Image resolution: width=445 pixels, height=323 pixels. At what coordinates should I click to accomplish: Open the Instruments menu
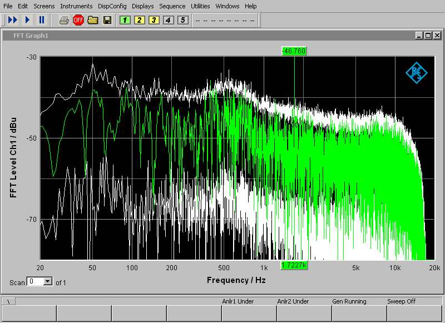[76, 6]
